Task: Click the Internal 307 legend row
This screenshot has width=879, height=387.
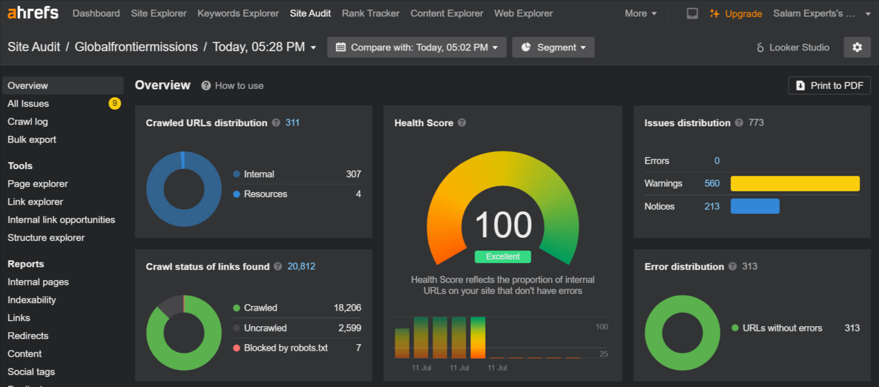Action: pos(297,174)
